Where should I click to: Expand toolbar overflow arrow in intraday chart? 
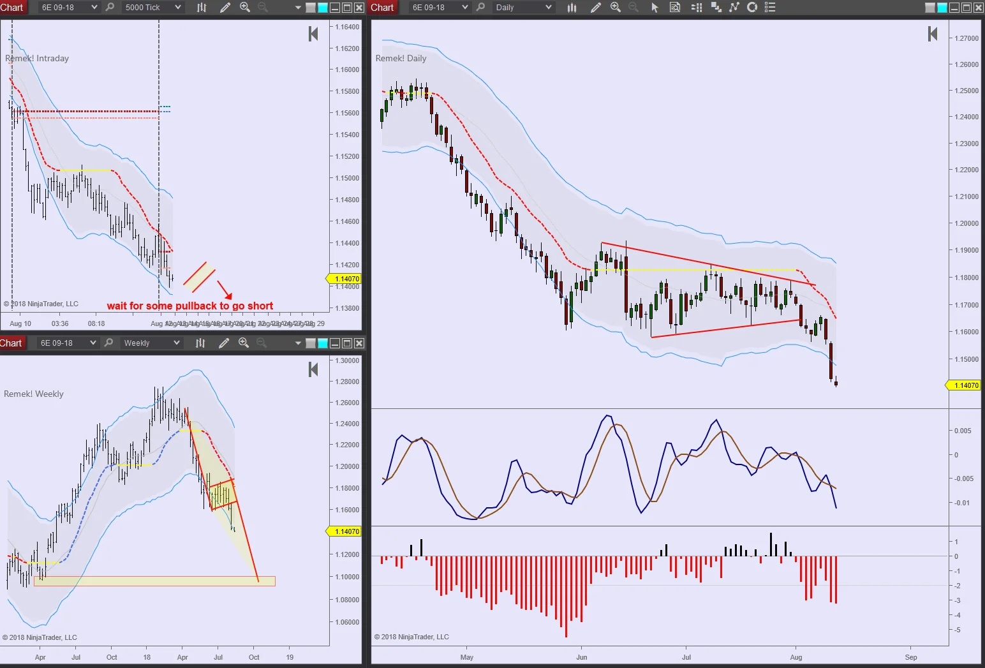tap(298, 8)
